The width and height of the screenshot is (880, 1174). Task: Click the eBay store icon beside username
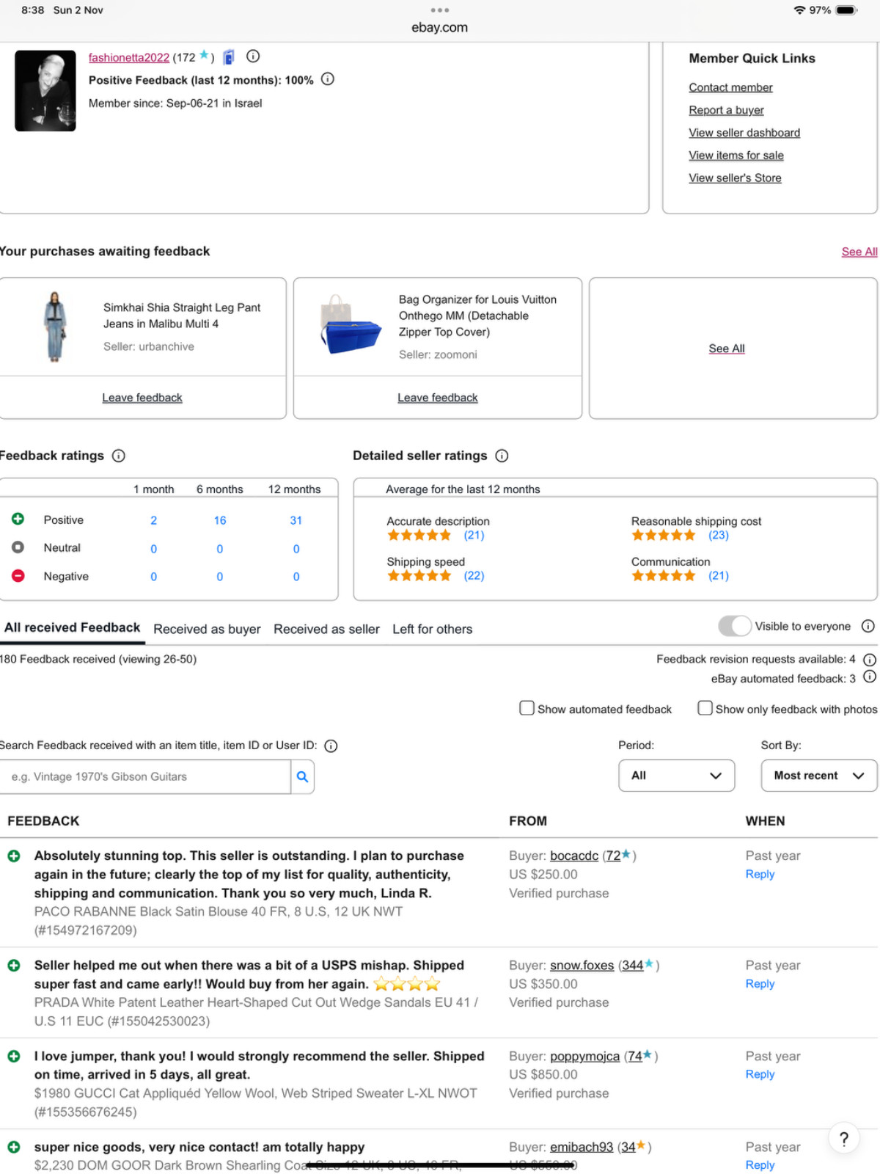229,56
